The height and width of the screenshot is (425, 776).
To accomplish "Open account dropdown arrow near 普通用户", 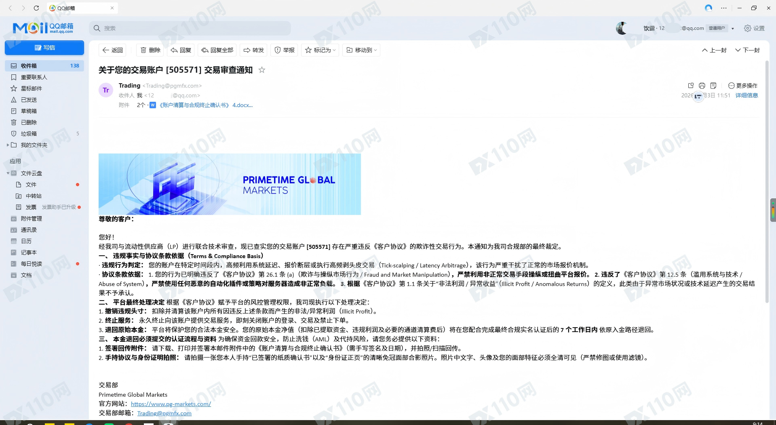I will (x=733, y=28).
